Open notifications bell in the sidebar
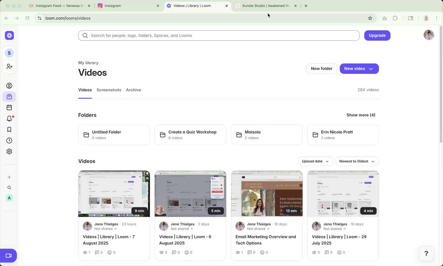 click(x=9, y=118)
